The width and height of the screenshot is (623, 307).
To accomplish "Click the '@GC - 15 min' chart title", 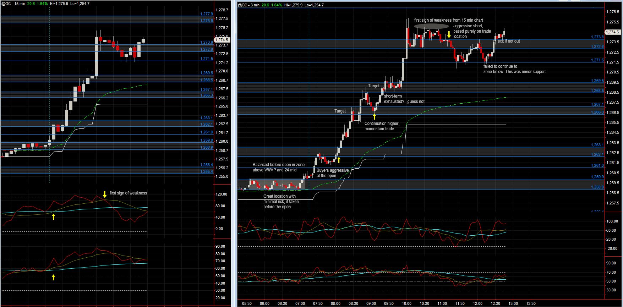I will coord(13,4).
